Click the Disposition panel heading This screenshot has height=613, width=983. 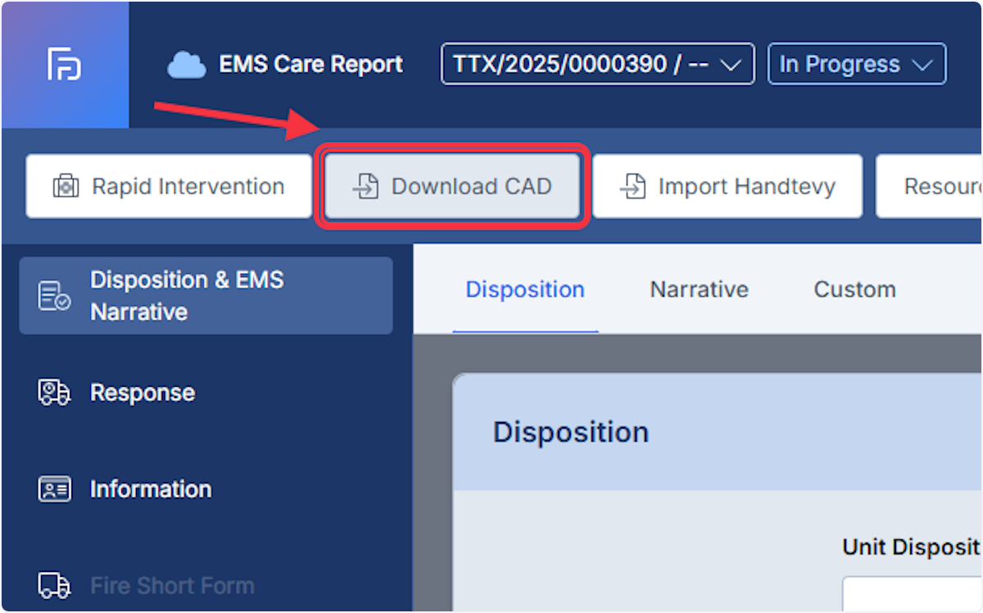pyautogui.click(x=571, y=432)
